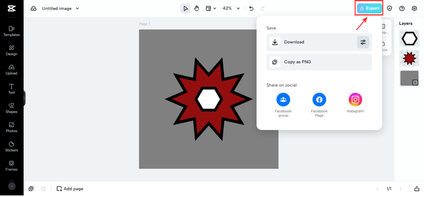Open the Photos panel
Viewport: 424px width, 197px height.
pos(12,127)
